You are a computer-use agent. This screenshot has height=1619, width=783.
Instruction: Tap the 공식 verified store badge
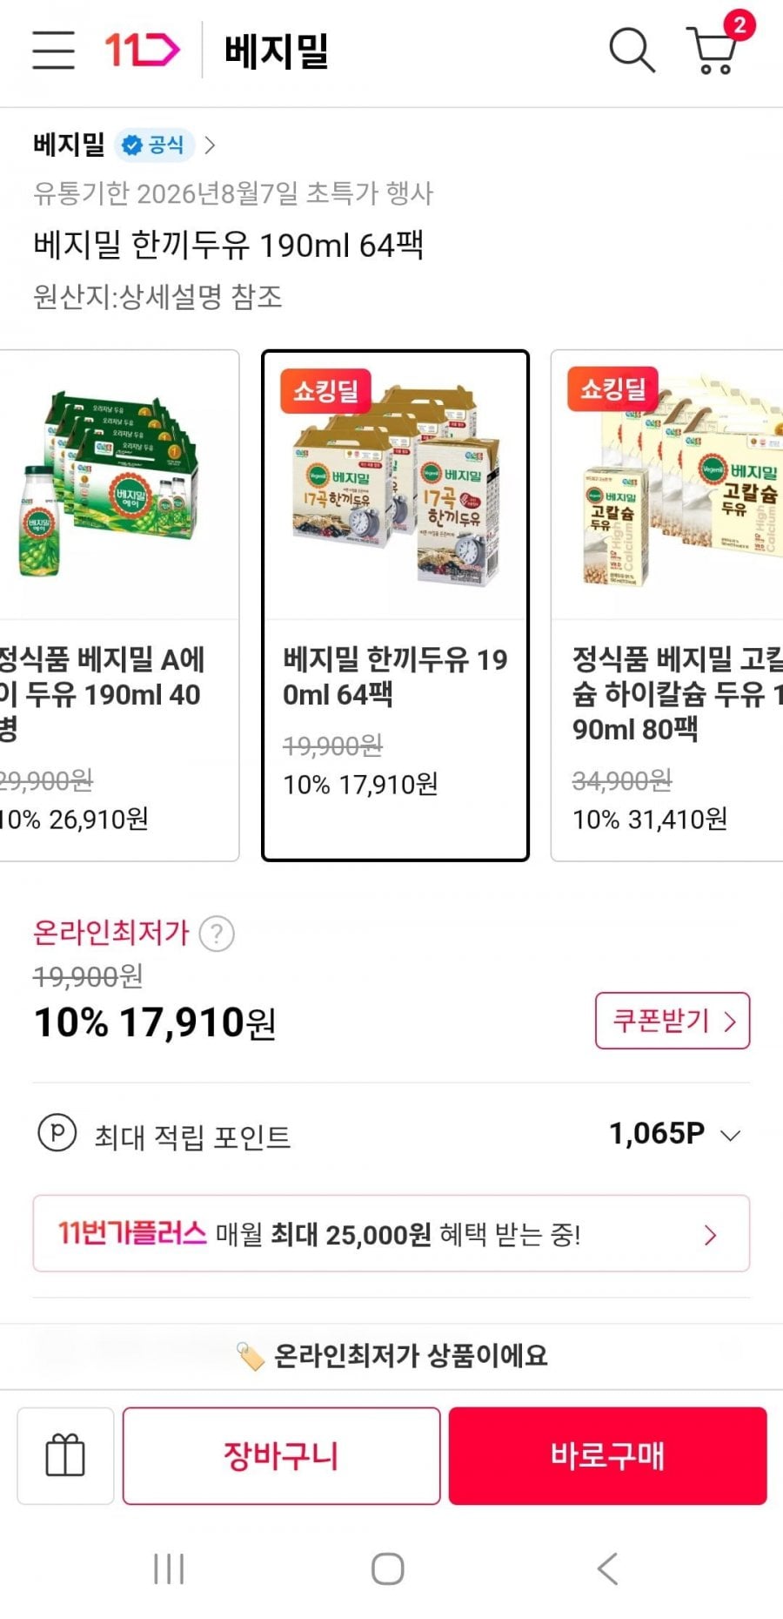click(x=153, y=145)
